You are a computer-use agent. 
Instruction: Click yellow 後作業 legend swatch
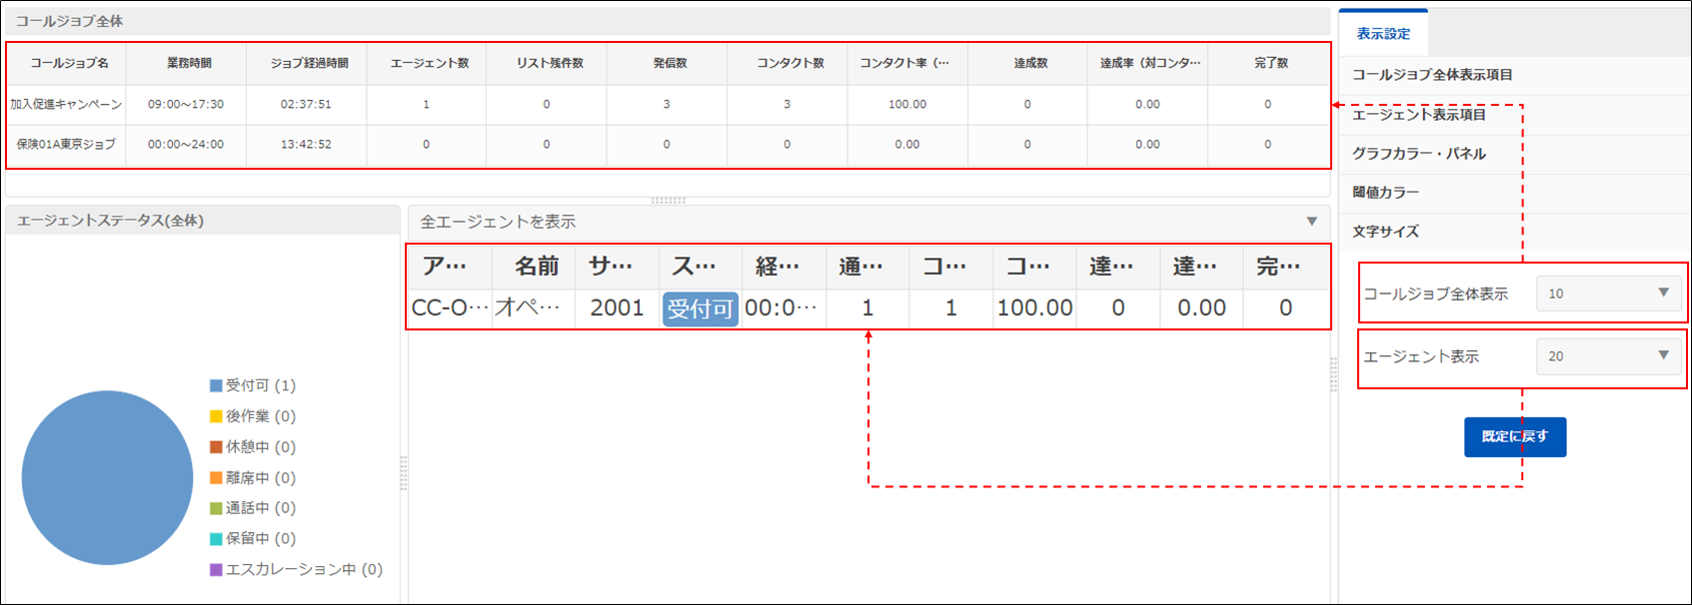[x=216, y=416]
